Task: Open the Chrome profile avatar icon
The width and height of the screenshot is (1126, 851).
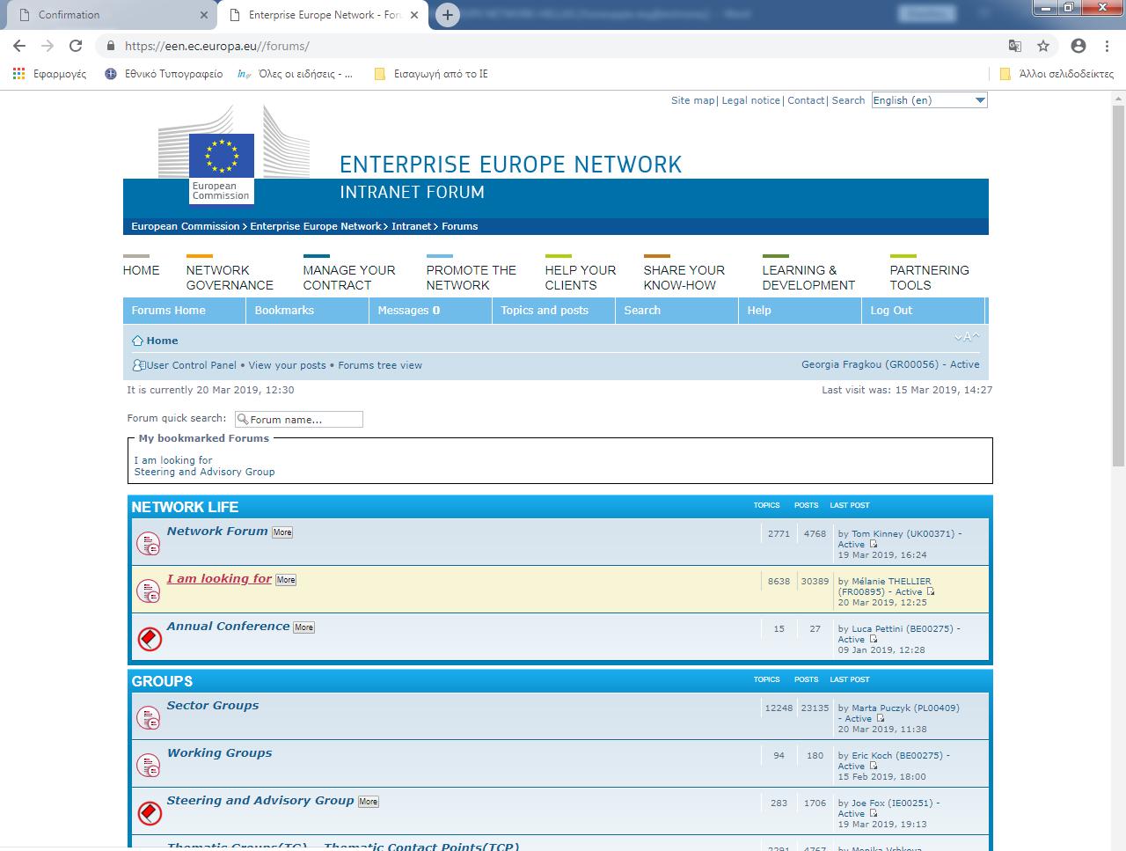Action: click(1078, 46)
